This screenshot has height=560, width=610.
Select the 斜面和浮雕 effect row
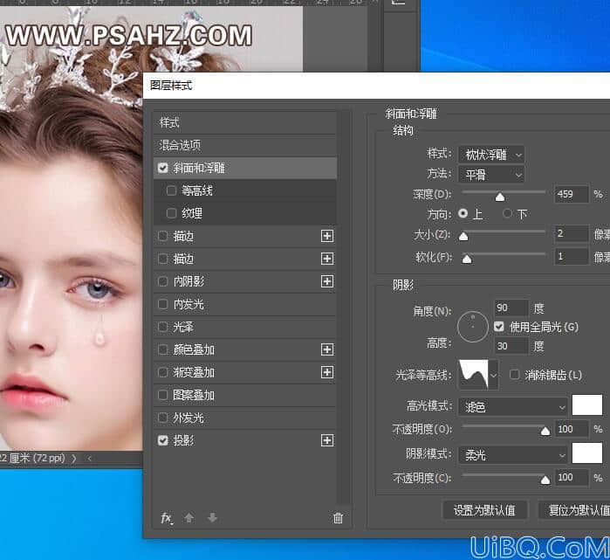click(x=244, y=168)
